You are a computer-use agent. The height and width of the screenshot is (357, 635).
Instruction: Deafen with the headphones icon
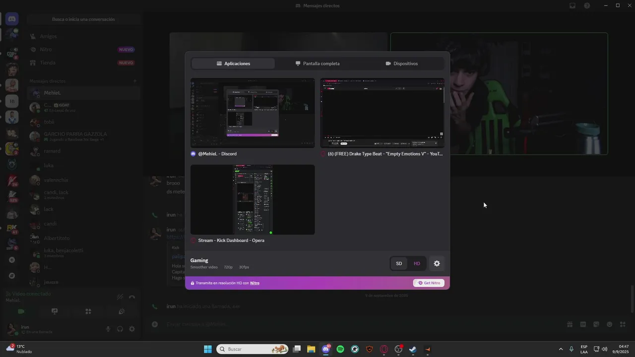tap(120, 329)
